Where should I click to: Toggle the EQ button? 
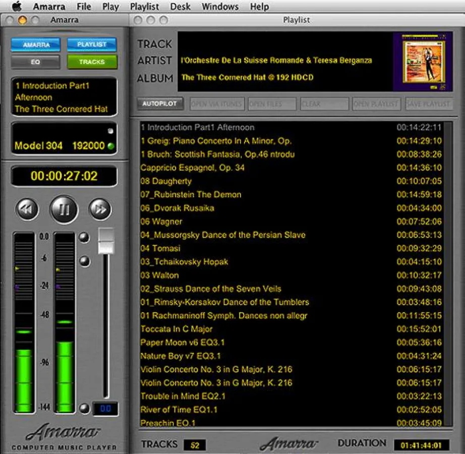pyautogui.click(x=36, y=62)
